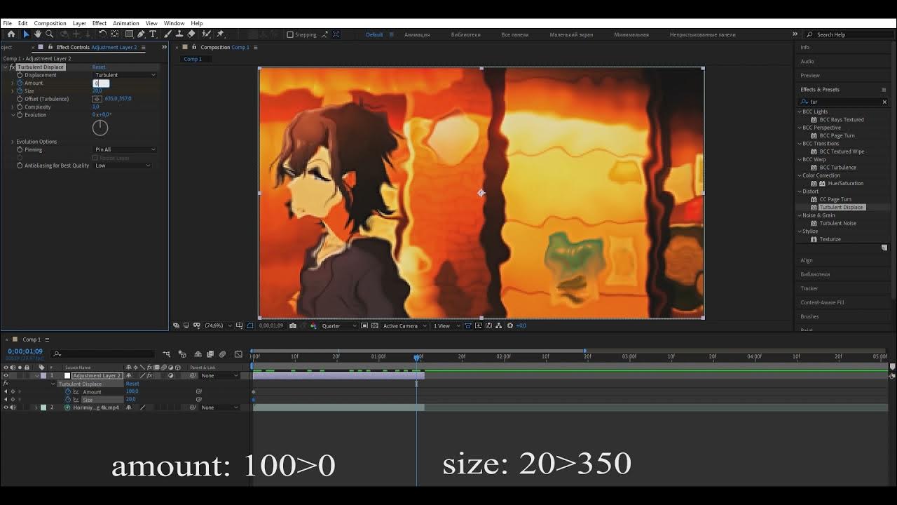This screenshot has height=505, width=897.
Task: Enable the Snapping checkbox
Action: [x=290, y=34]
